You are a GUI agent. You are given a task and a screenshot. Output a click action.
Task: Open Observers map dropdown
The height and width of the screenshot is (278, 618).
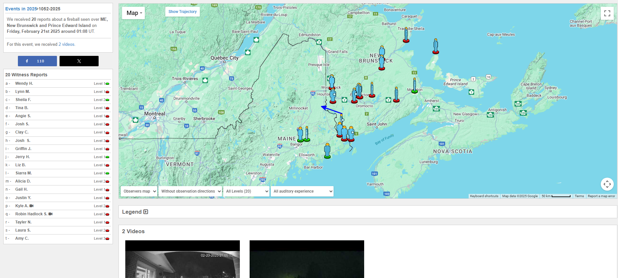139,191
